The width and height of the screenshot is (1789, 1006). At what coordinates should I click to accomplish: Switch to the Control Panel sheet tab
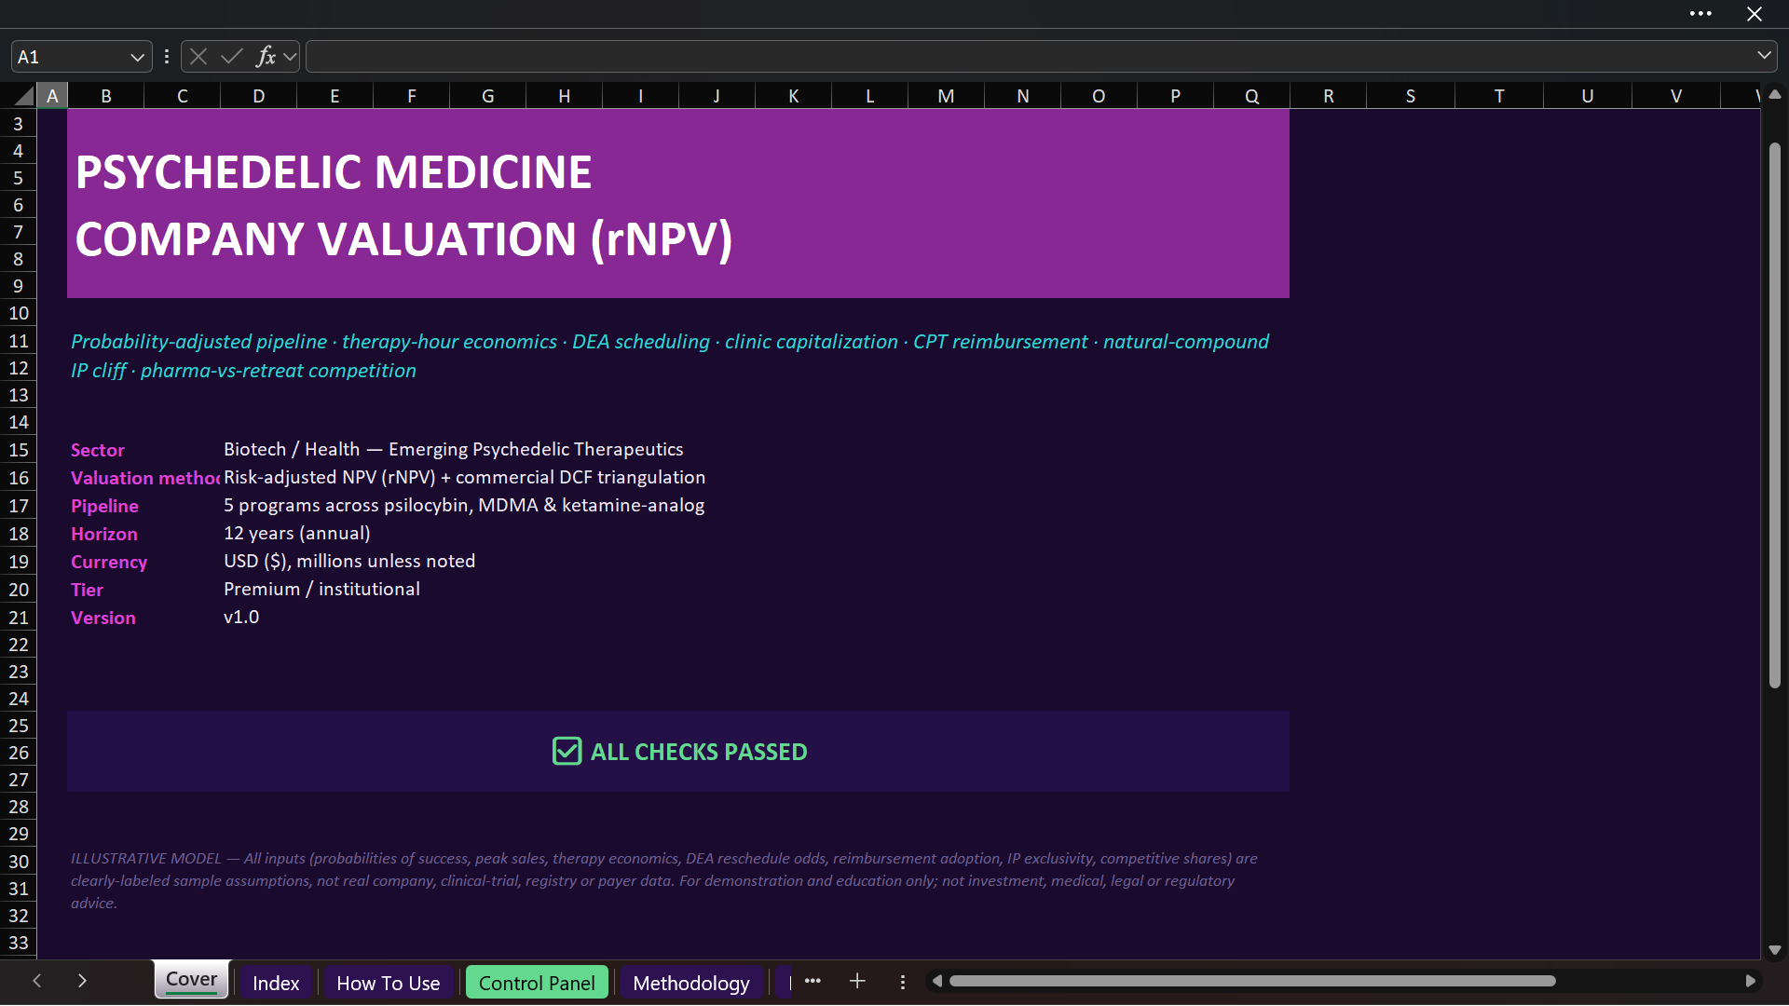[x=537, y=983]
